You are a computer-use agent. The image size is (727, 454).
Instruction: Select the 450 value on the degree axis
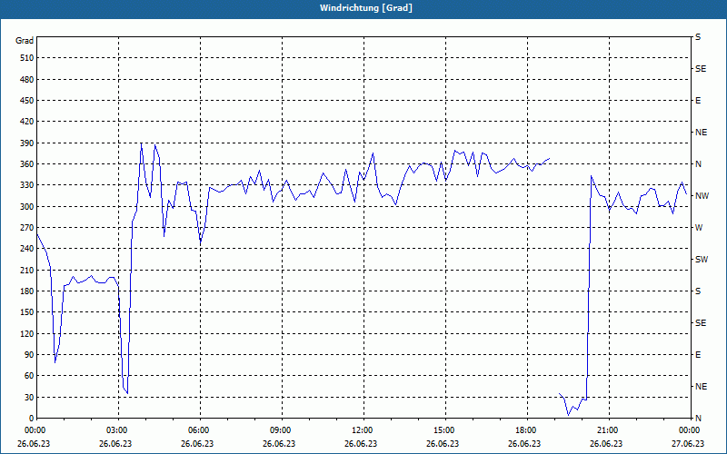[26, 101]
